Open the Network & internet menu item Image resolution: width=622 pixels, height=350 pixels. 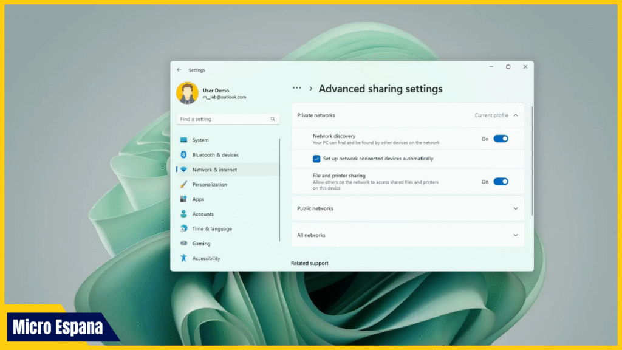pos(214,170)
